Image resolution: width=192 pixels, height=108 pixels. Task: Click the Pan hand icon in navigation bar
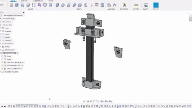point(91,101)
